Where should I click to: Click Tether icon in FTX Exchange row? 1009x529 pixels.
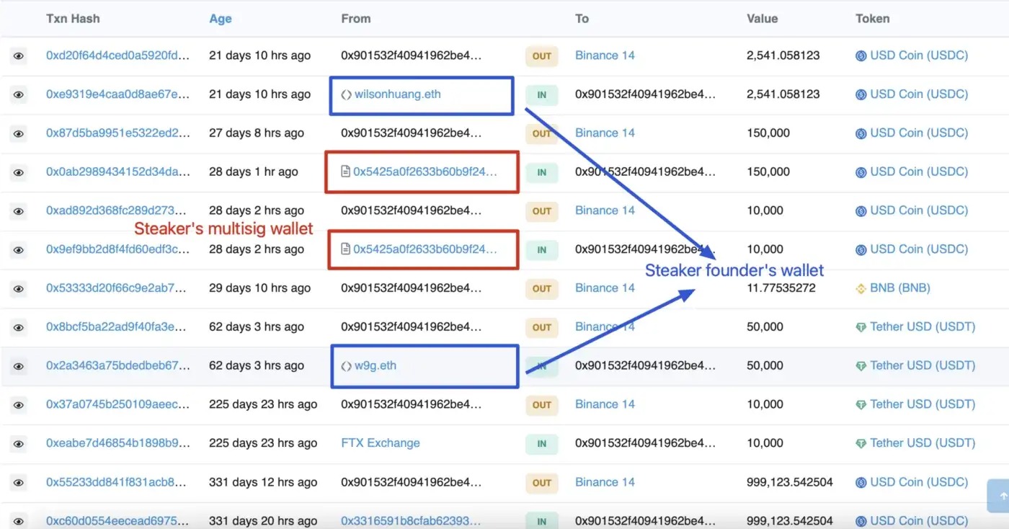(861, 444)
